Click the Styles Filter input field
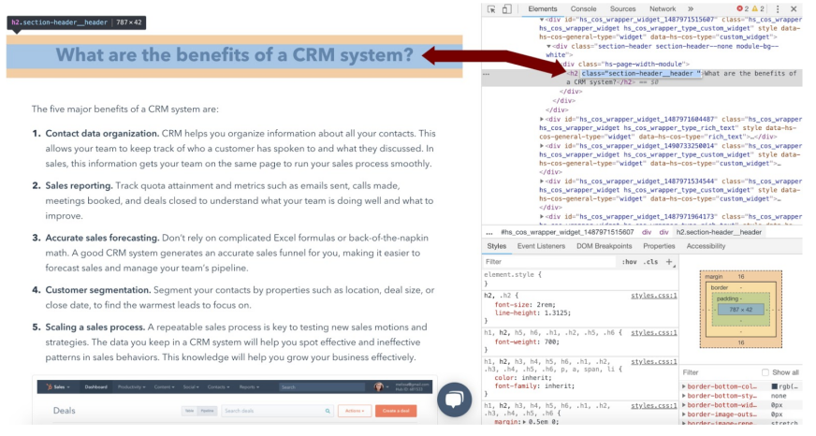The image size is (816, 436). [x=549, y=262]
